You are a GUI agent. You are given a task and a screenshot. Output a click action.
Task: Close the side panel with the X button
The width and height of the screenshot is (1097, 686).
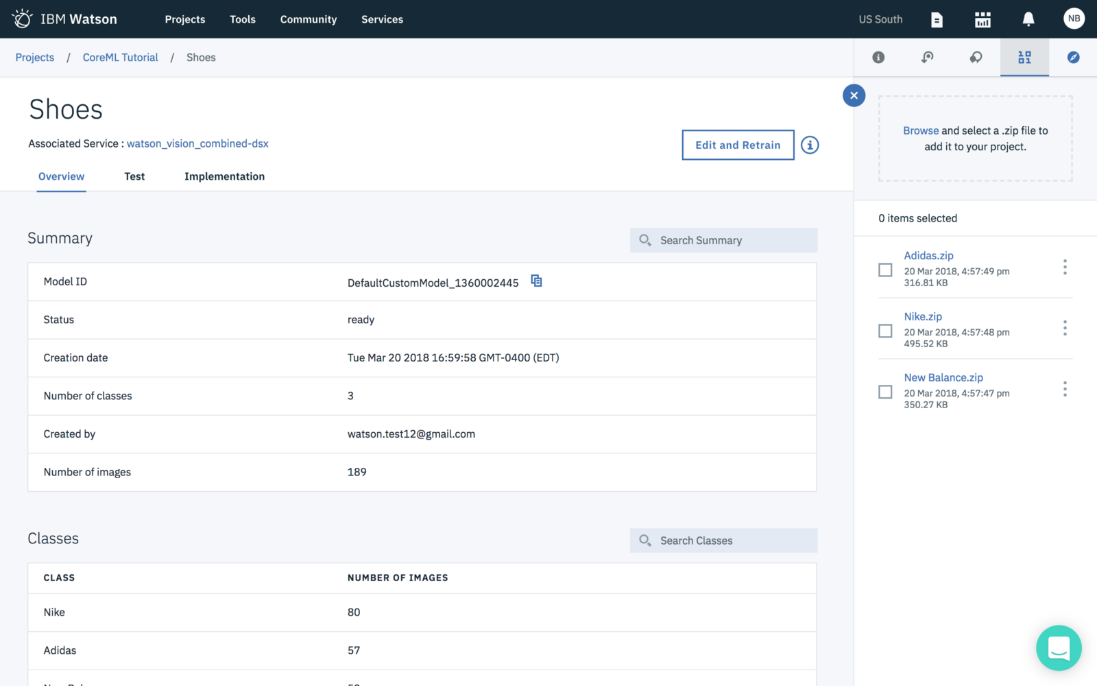point(854,95)
